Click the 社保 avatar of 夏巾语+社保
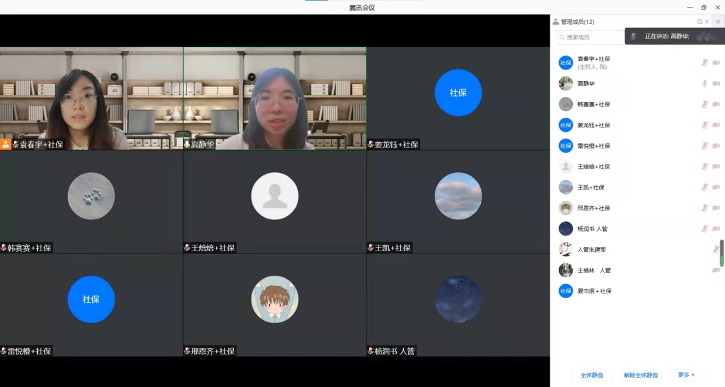 (x=565, y=291)
